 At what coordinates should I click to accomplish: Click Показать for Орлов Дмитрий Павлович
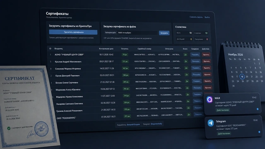[x=196, y=74]
